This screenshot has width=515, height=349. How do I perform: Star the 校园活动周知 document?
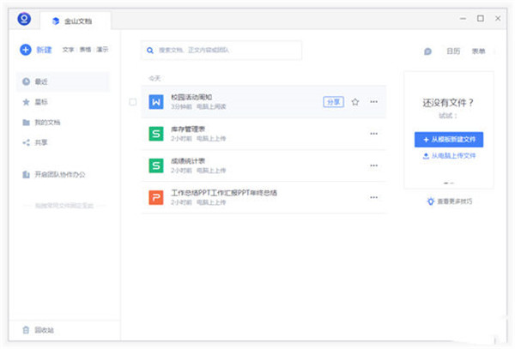click(x=355, y=102)
